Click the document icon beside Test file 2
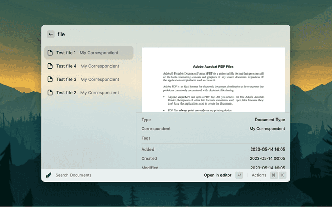Screen dimensions: 332x207 50,93
